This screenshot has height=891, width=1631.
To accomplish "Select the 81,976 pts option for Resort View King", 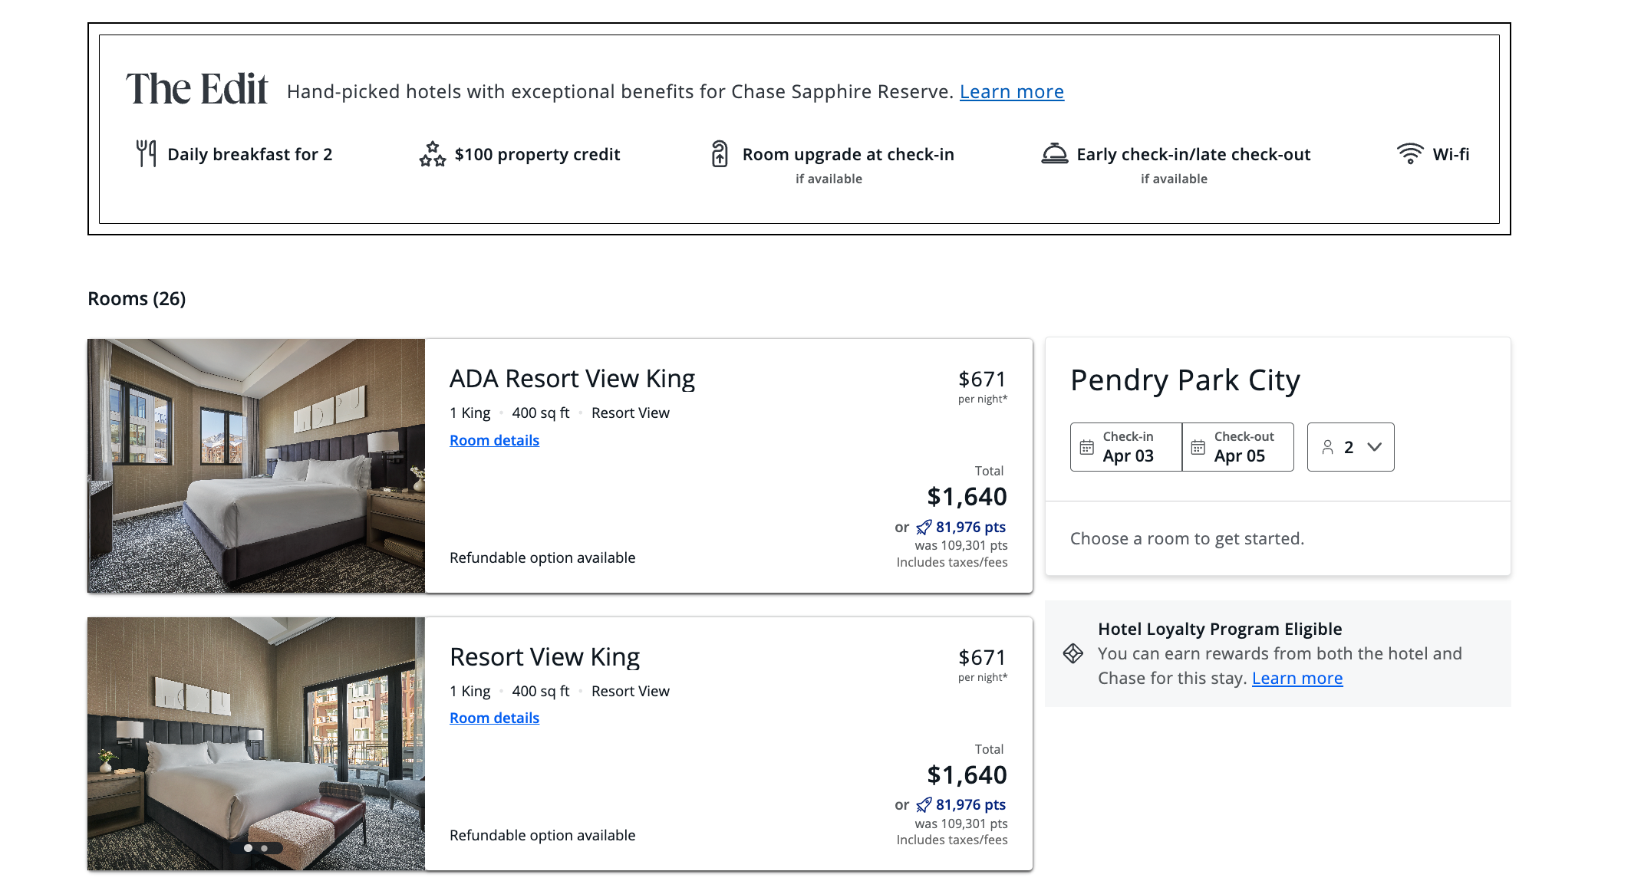I will (970, 805).
